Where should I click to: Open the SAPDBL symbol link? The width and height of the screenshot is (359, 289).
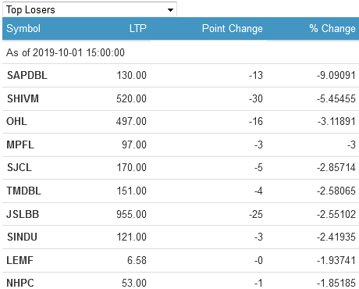pyautogui.click(x=27, y=75)
